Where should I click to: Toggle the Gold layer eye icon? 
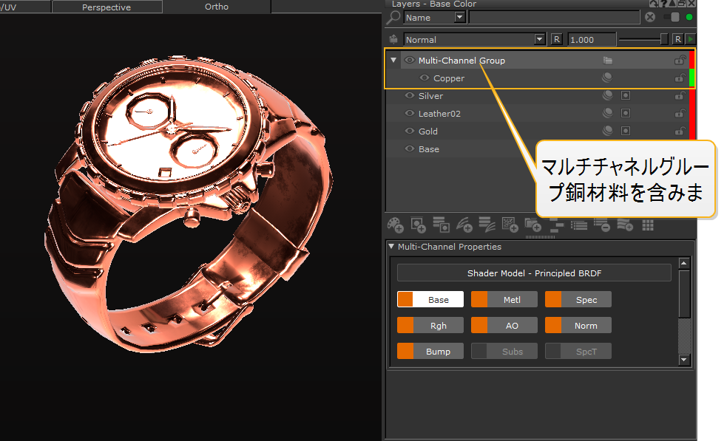tap(409, 131)
